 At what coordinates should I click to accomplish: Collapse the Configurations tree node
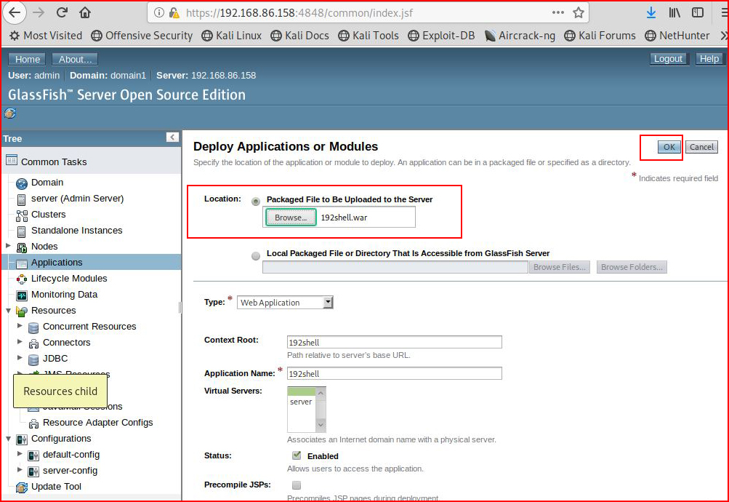[8, 438]
